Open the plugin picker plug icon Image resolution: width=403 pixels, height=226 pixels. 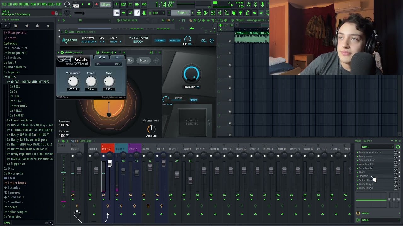(241, 13)
